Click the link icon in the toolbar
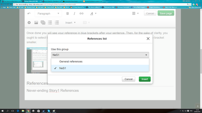 tap(81, 13)
